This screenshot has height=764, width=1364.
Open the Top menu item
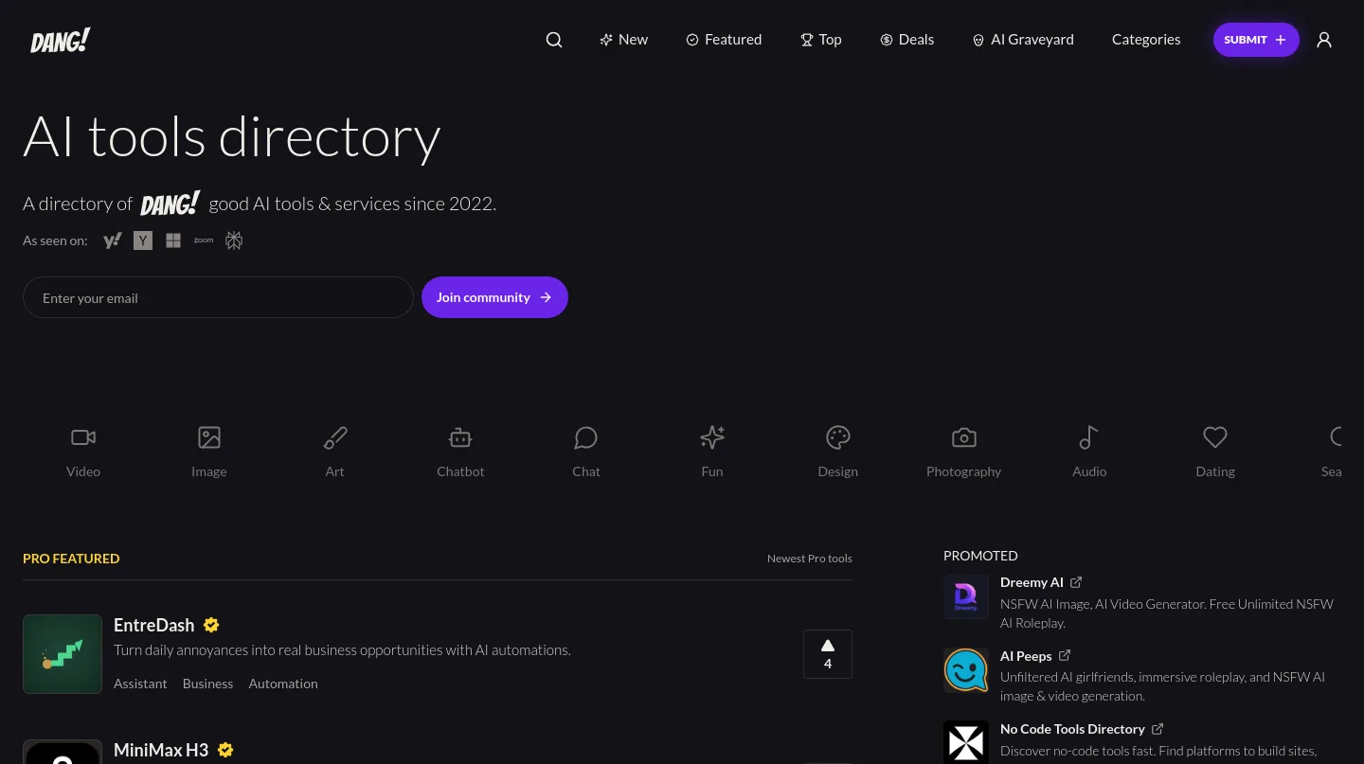821,40
